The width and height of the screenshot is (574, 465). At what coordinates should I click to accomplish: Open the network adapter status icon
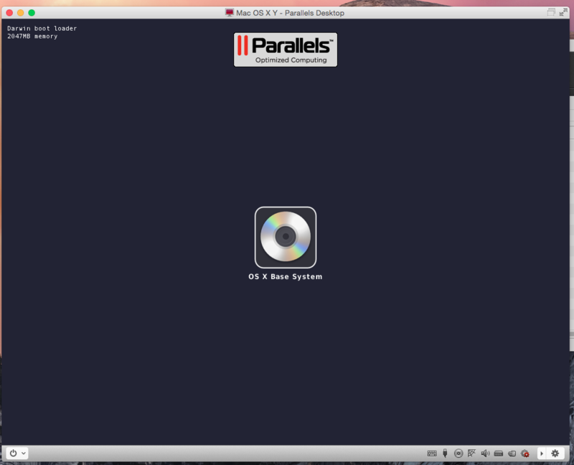[472, 454]
